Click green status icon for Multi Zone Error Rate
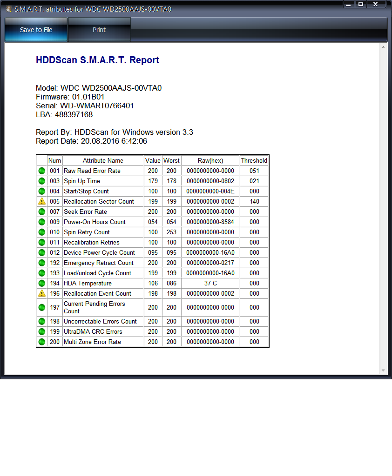The width and height of the screenshot is (392, 476). pos(42,342)
